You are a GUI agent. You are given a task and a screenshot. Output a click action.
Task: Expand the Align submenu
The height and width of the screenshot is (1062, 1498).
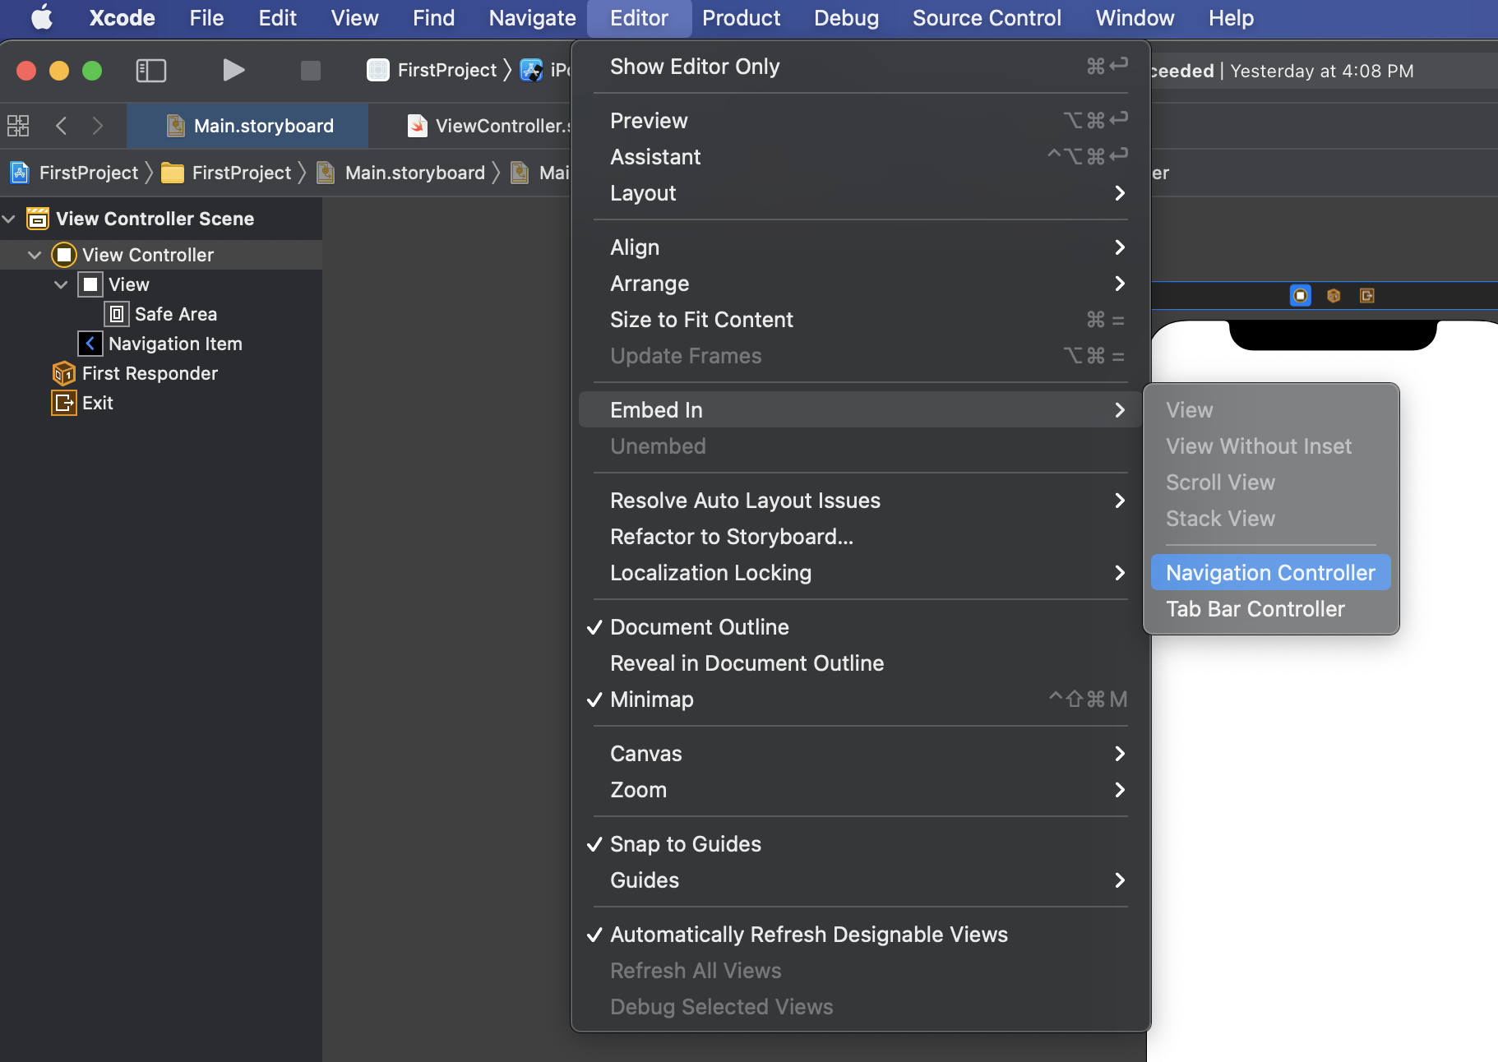860,247
